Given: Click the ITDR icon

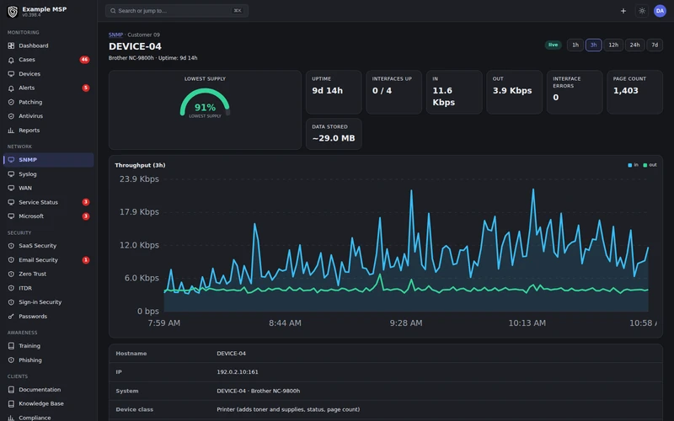Looking at the screenshot, I should (11, 288).
